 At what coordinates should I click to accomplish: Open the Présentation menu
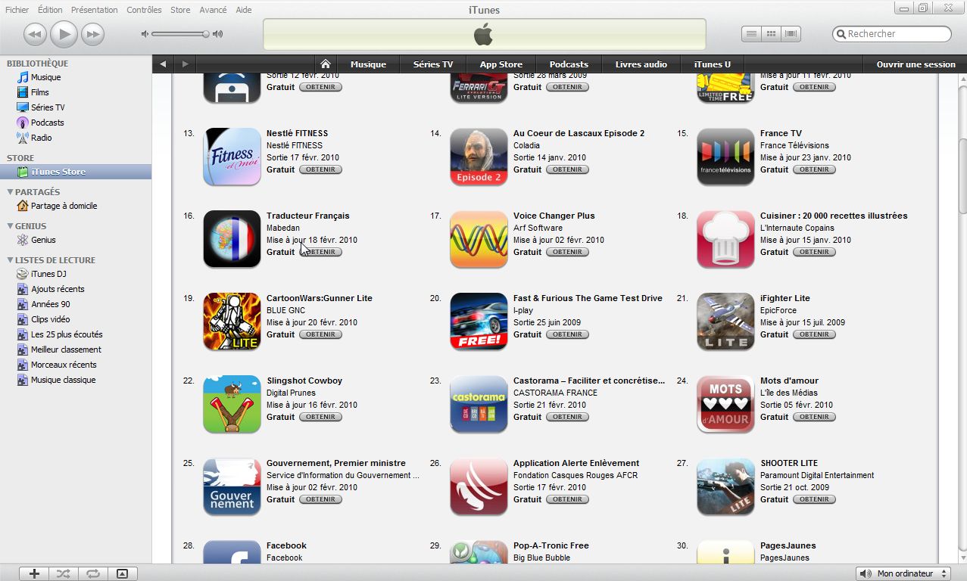point(95,10)
